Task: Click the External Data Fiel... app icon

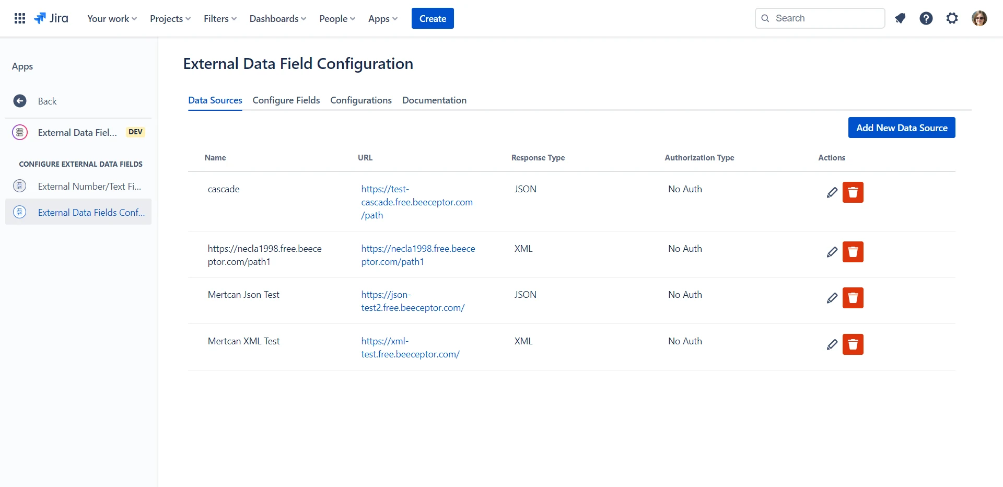Action: pos(20,132)
